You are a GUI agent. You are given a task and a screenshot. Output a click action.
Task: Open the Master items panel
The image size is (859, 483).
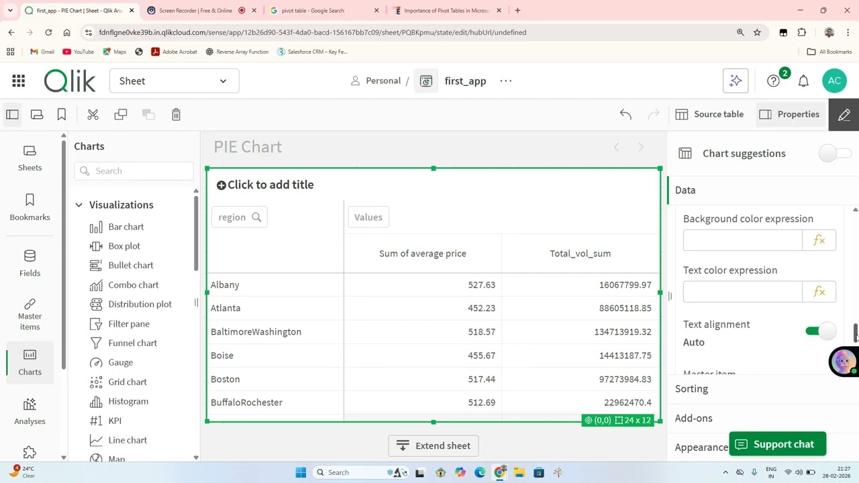coord(30,315)
